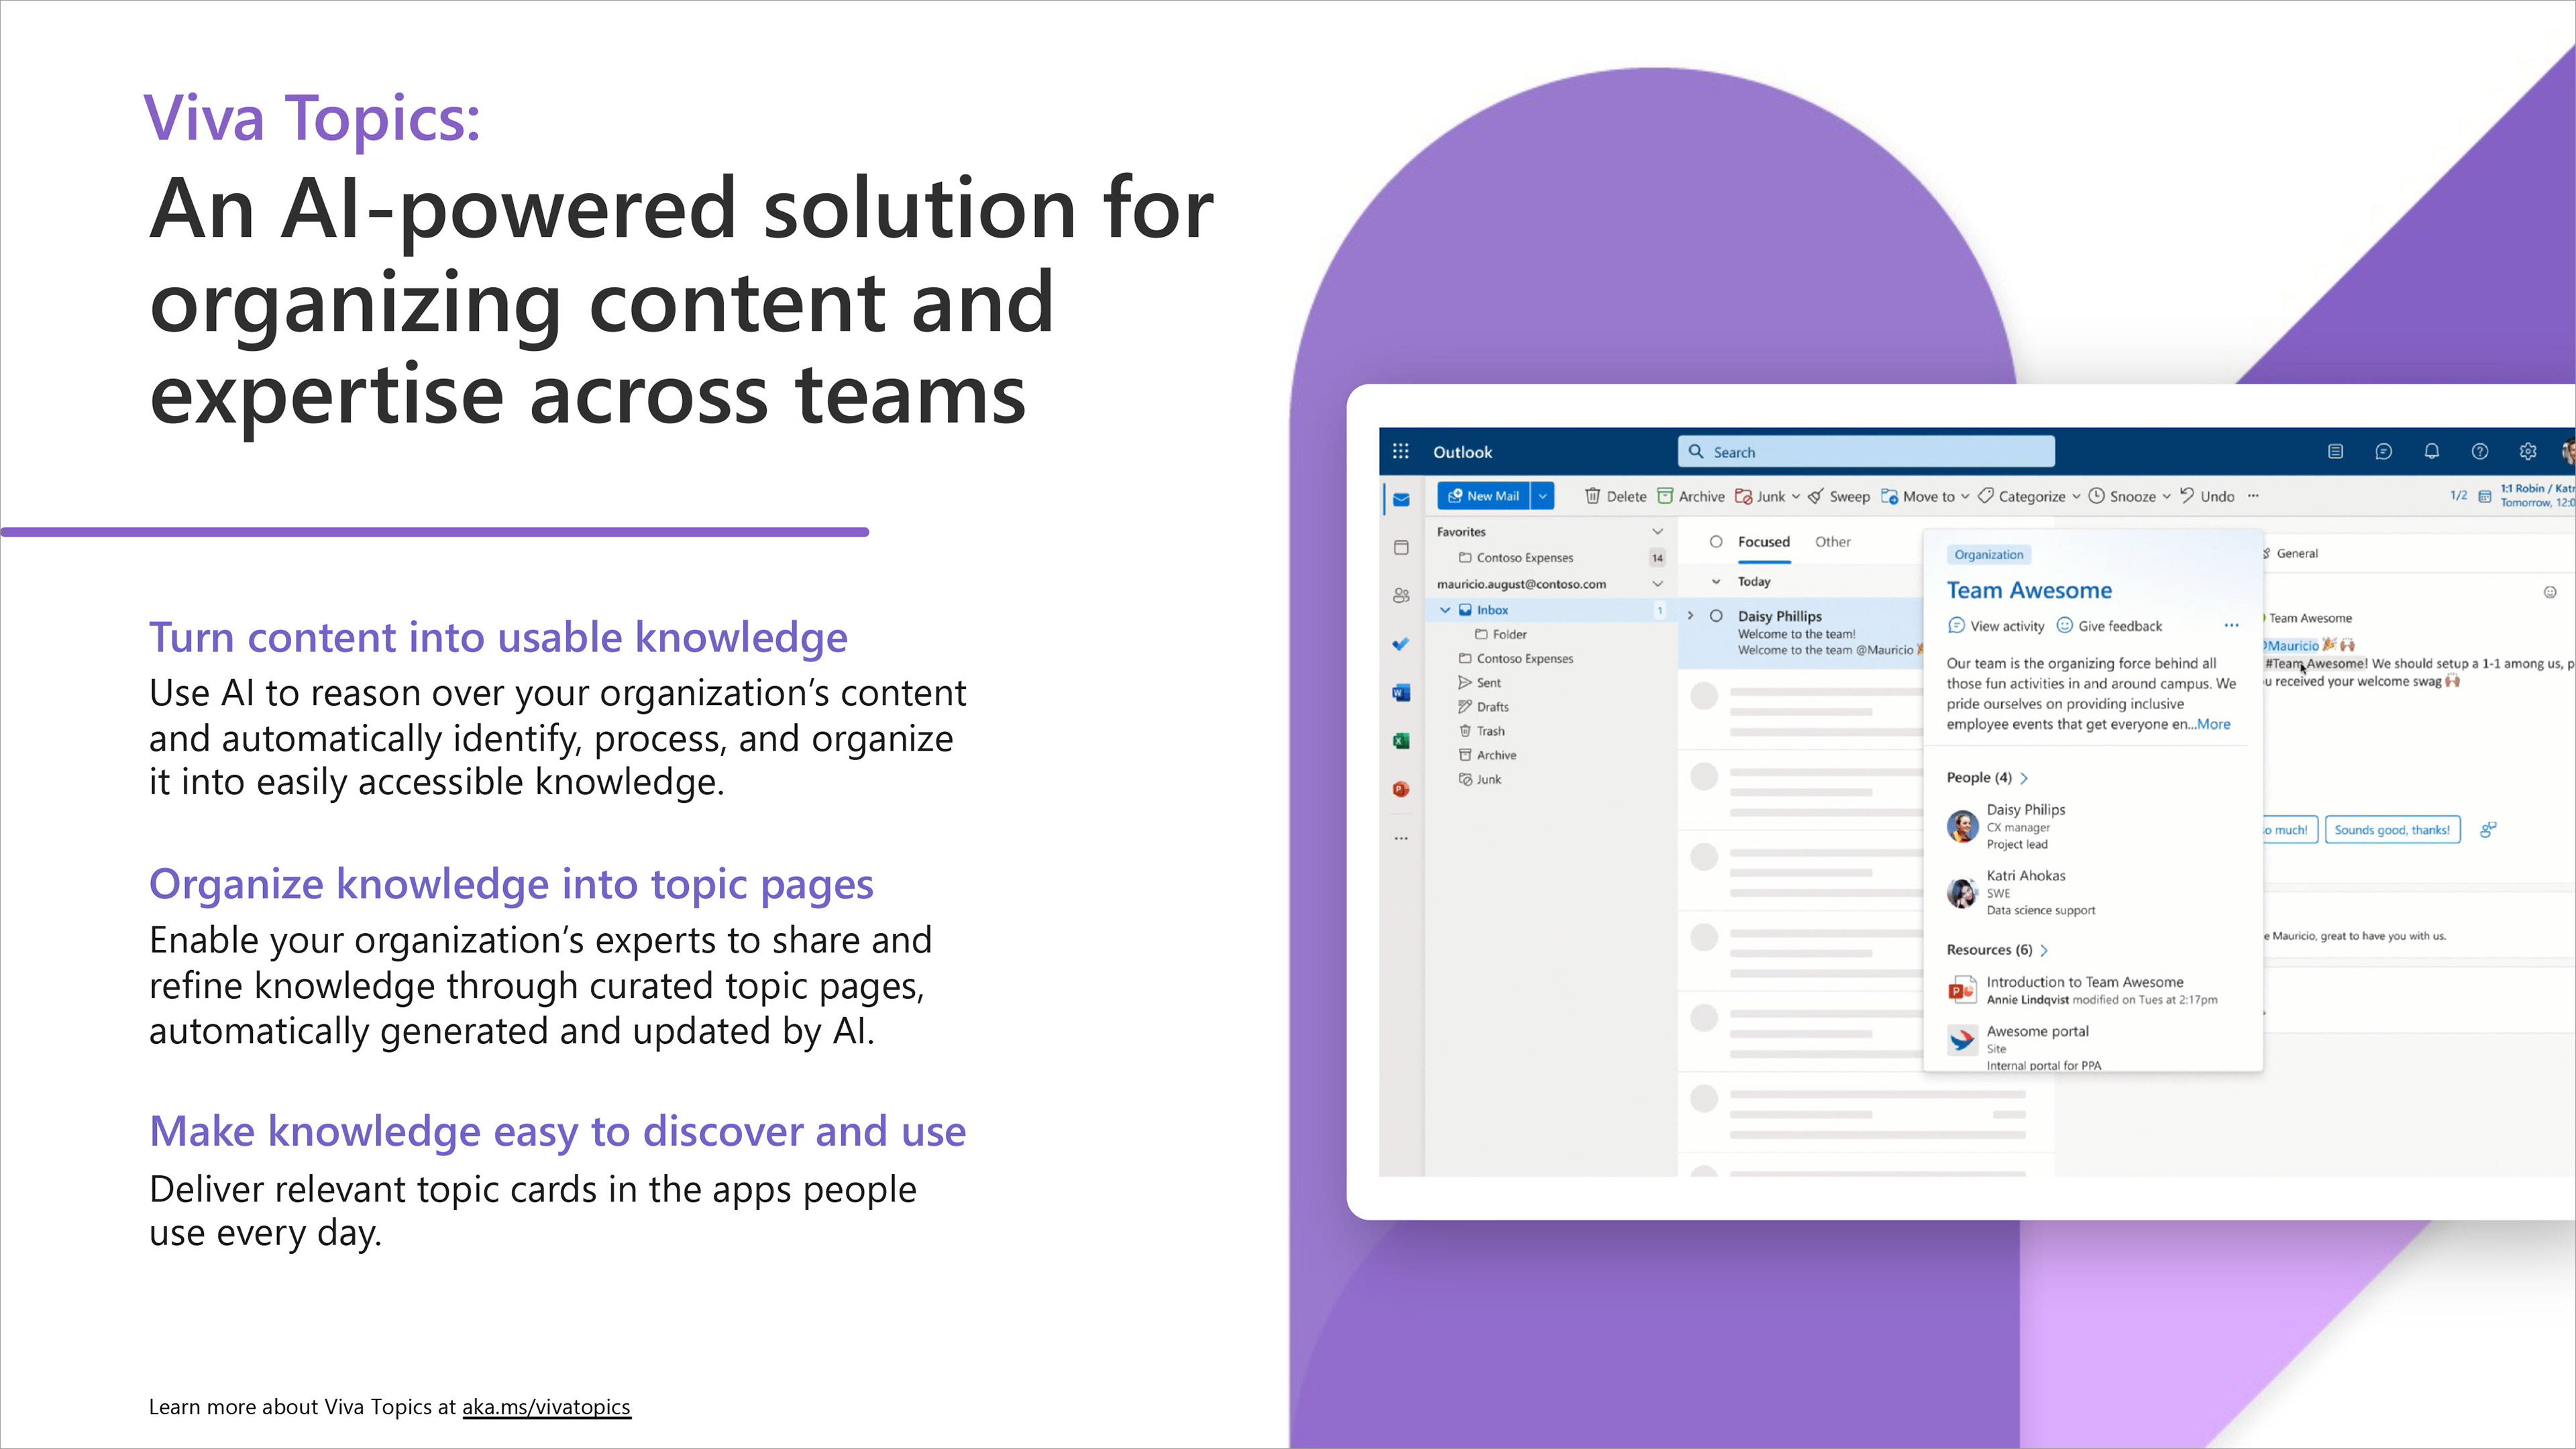Toggle the select-all circle beside Focused
The image size is (2576, 1449).
tap(1716, 542)
